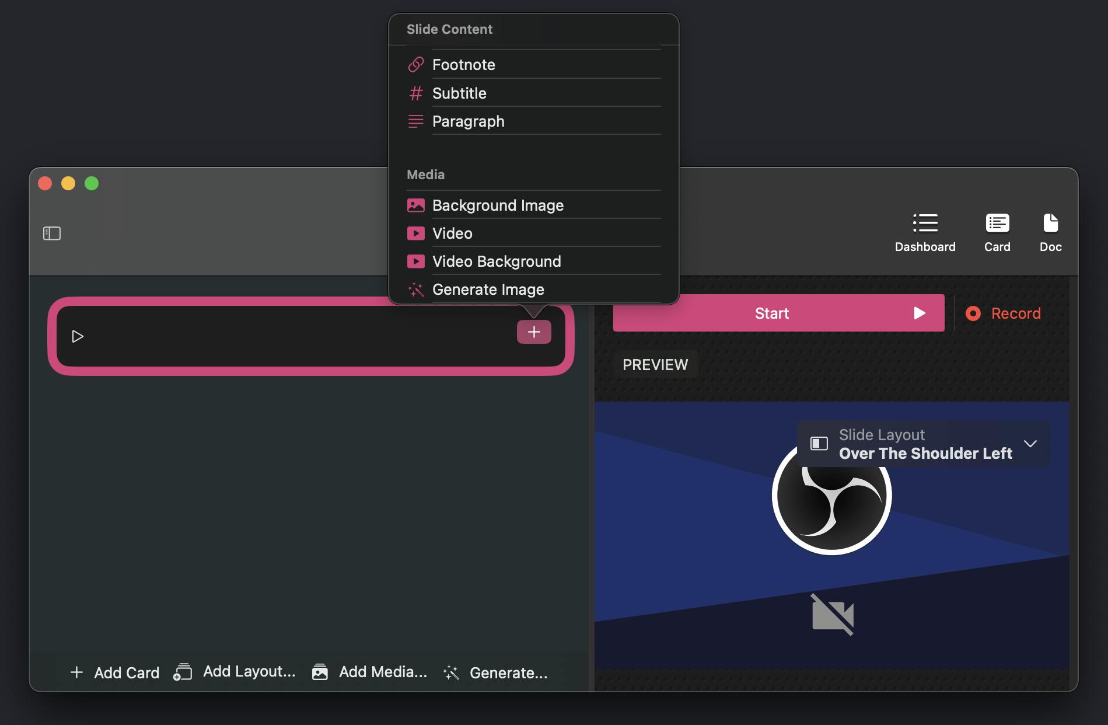The image size is (1108, 725).
Task: Click the red record circle icon
Action: click(x=973, y=313)
